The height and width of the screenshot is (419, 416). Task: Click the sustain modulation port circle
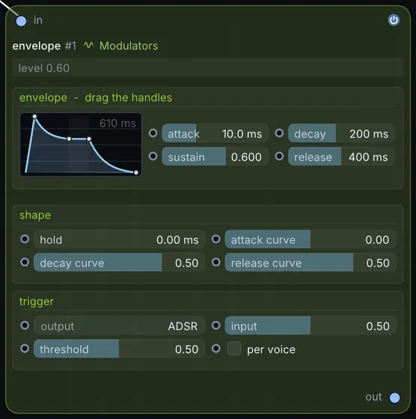pos(153,156)
